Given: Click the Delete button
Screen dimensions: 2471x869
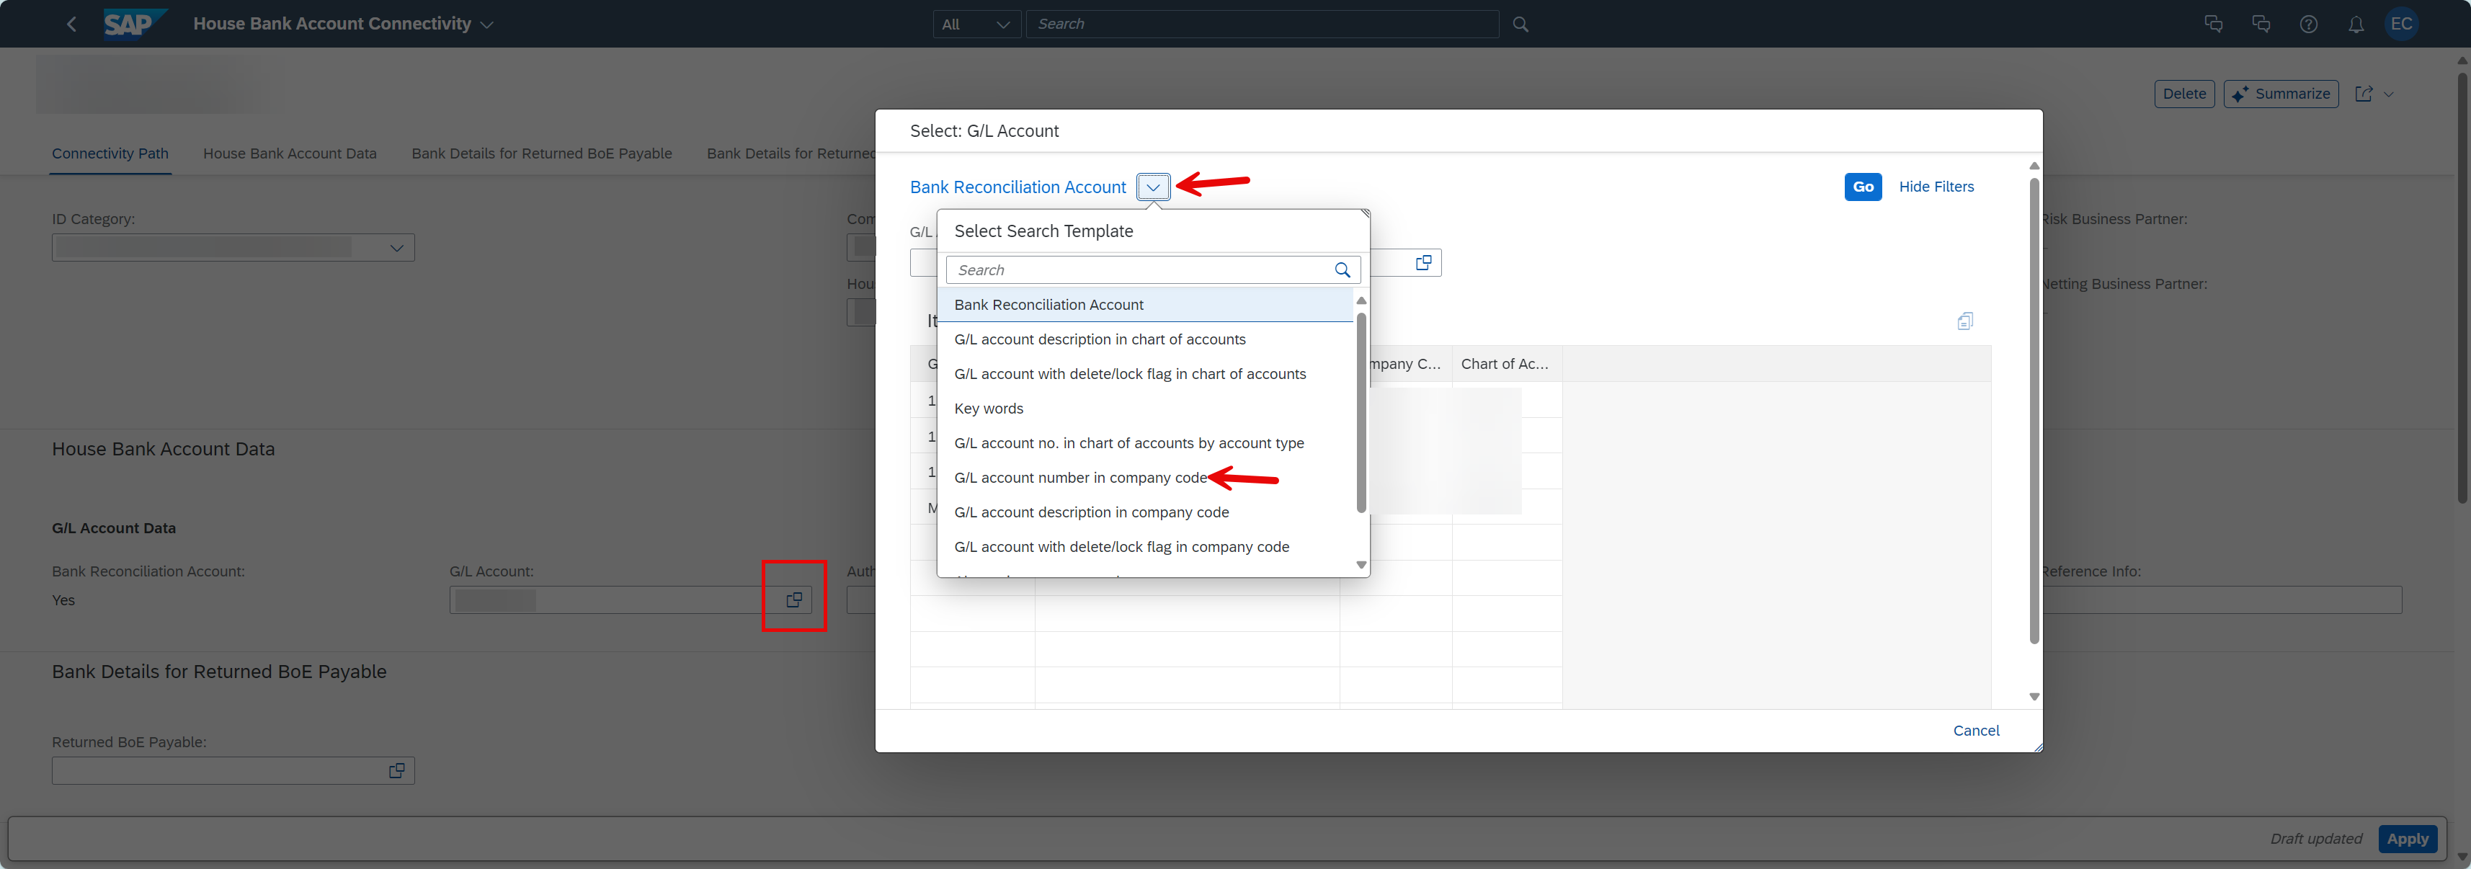Looking at the screenshot, I should tap(2184, 94).
